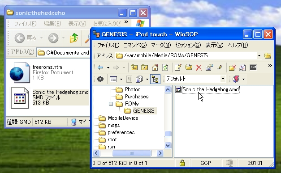
Task: Select freeroms.htm in Explorer window
Action: [x=48, y=67]
